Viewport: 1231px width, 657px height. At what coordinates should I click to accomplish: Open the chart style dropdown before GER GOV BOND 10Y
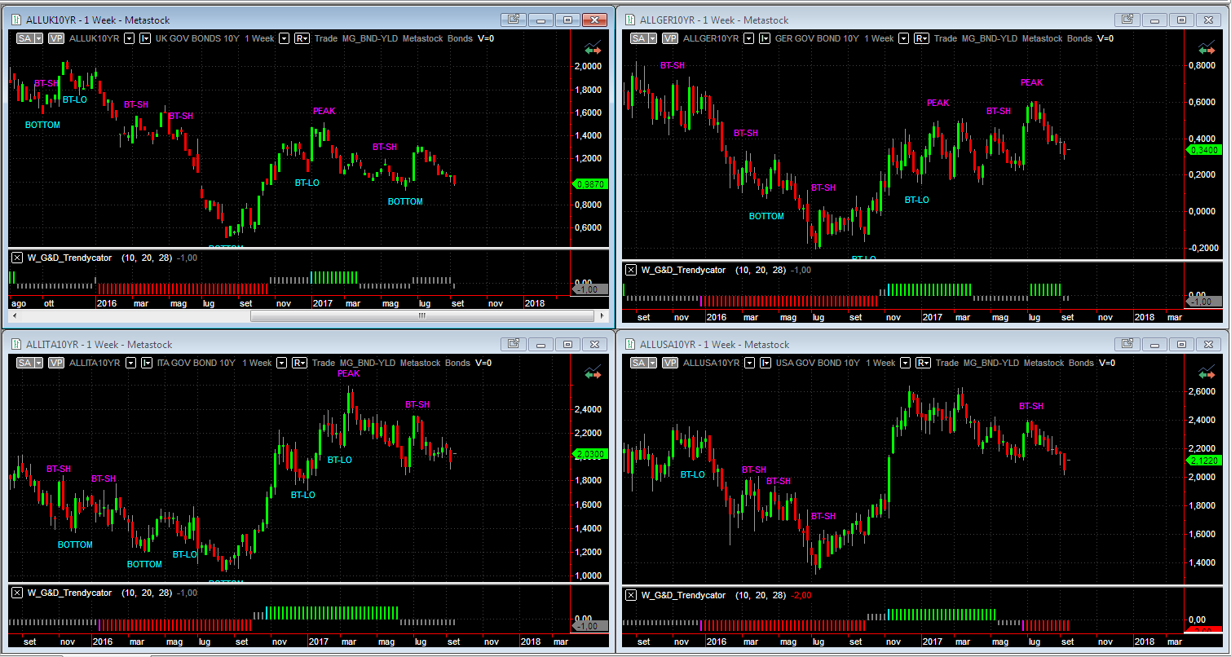tap(765, 38)
